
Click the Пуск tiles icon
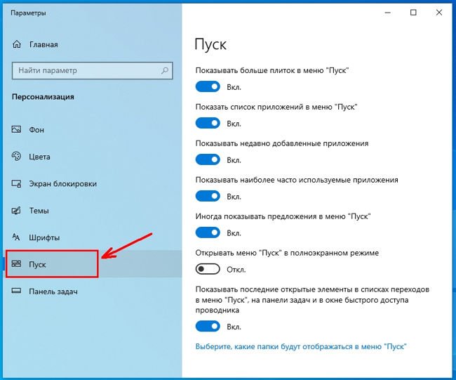click(x=16, y=264)
